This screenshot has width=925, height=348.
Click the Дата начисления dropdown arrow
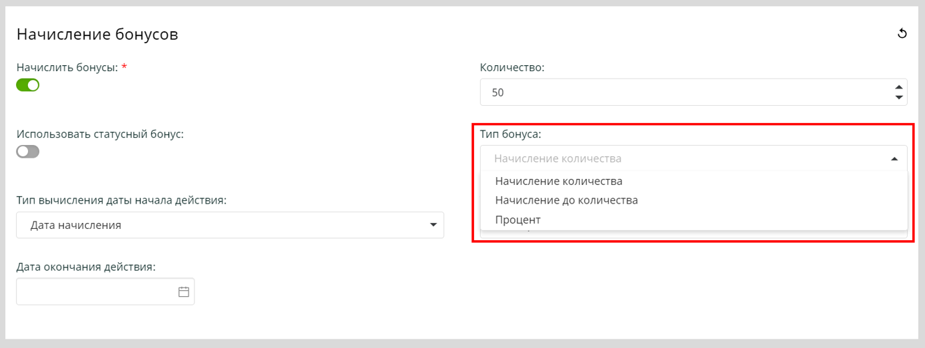pos(433,225)
